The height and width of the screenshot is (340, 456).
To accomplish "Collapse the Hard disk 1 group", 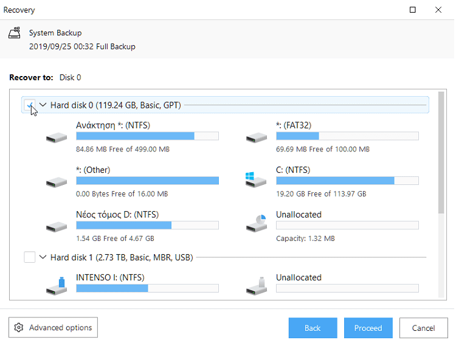I will point(43,257).
